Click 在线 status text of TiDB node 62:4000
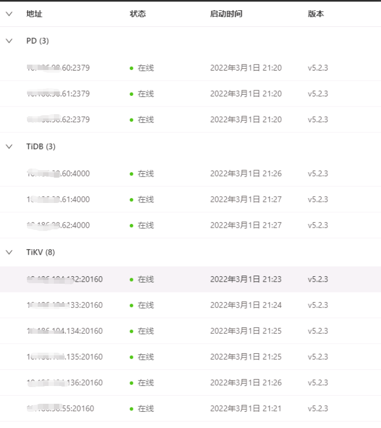The image size is (381, 428). [x=146, y=225]
